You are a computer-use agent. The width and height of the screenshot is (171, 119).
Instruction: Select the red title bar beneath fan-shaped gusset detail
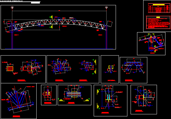pos(16,116)
